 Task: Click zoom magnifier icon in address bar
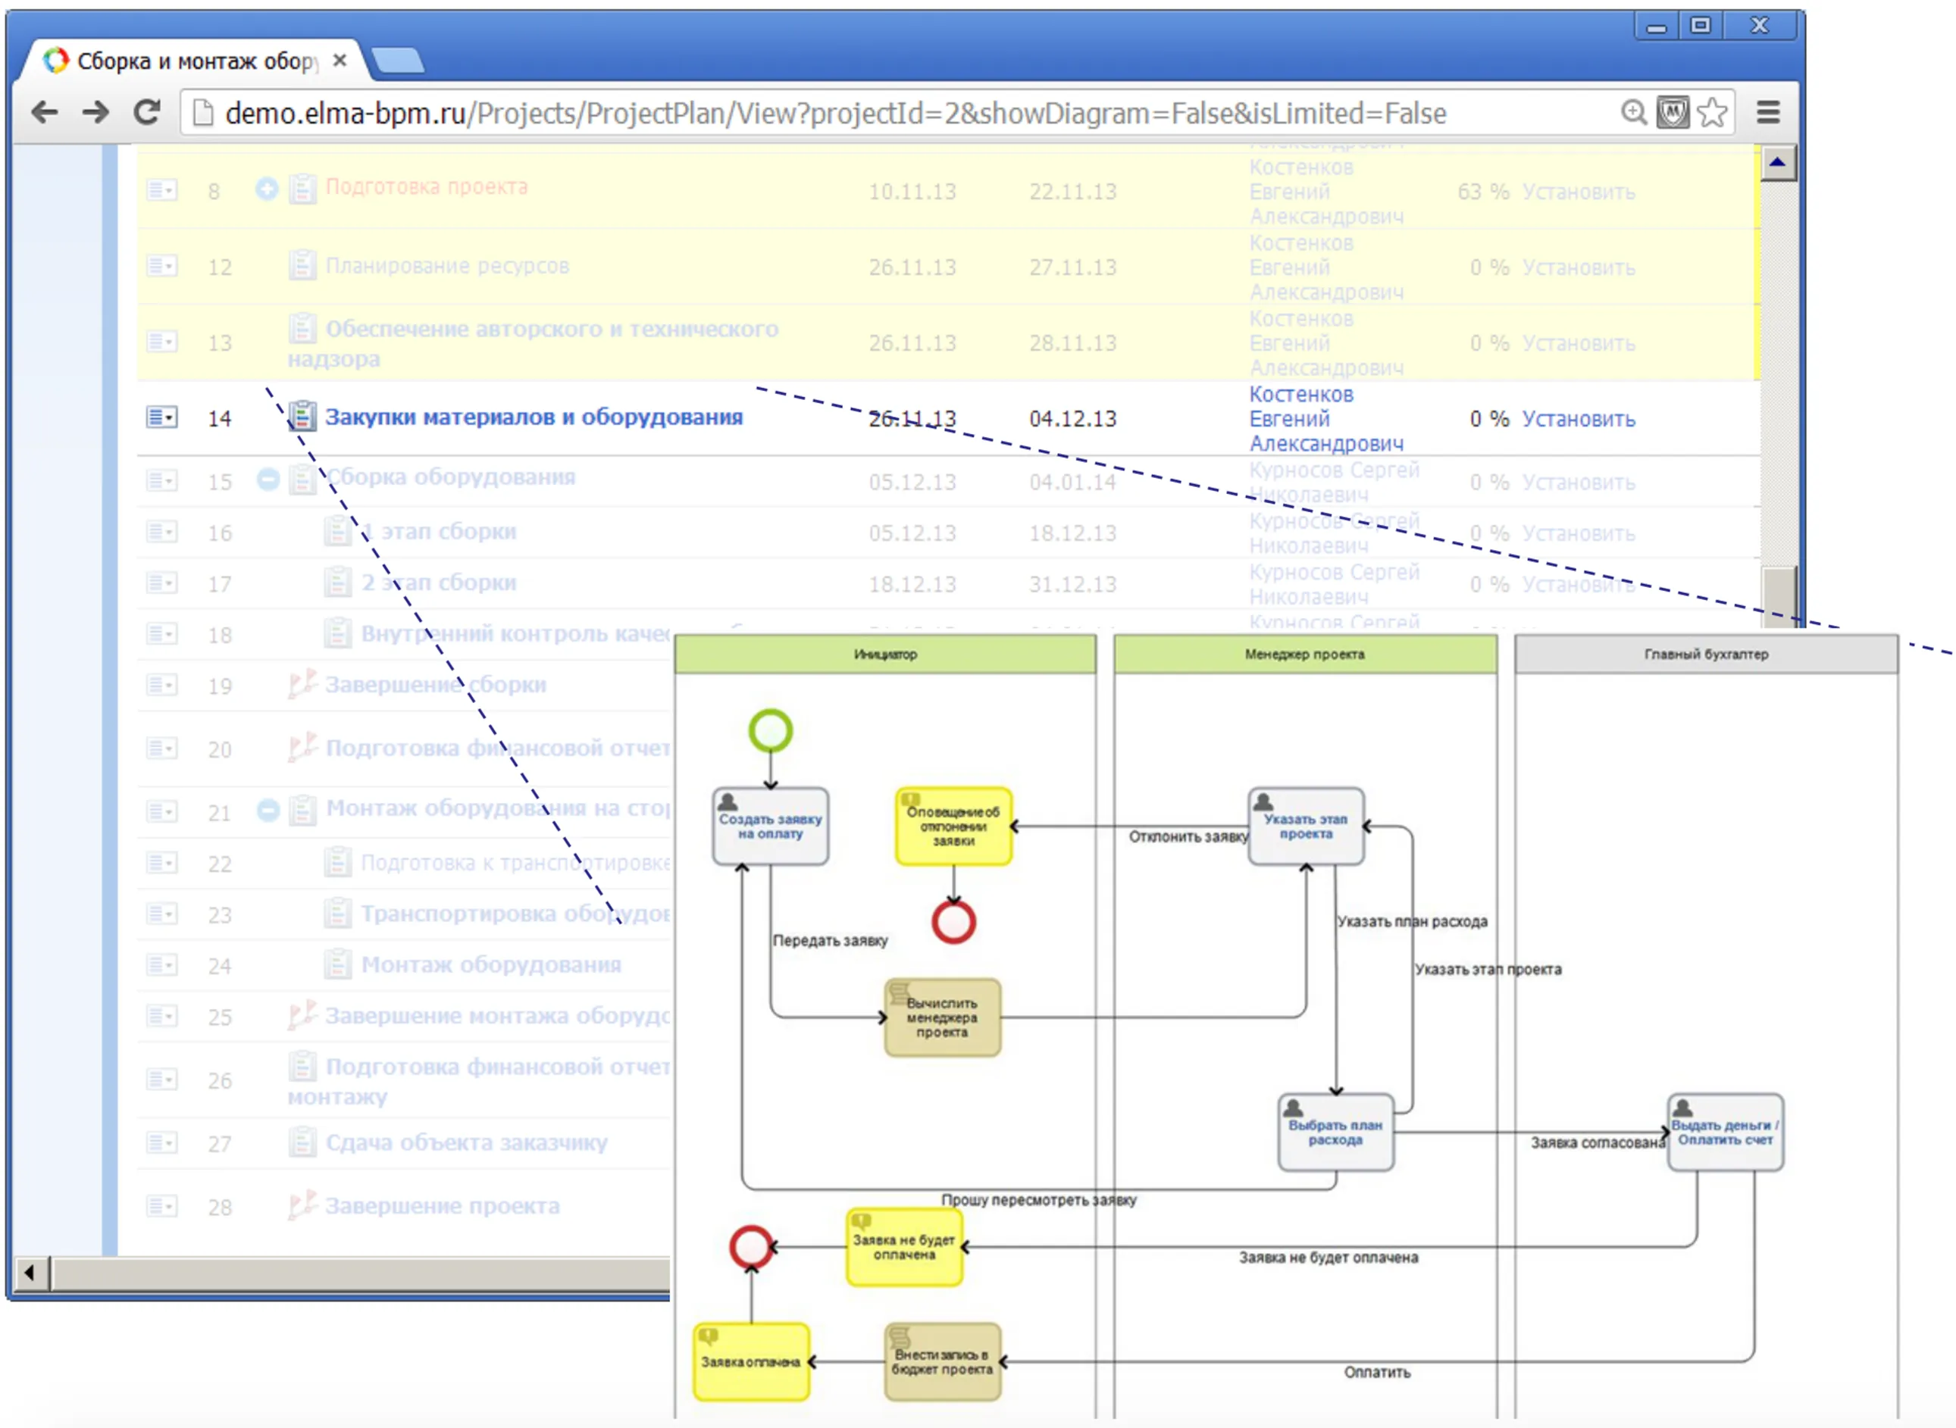1633,112
